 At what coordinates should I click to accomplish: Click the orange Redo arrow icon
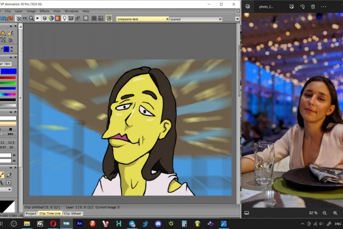coord(10,19)
